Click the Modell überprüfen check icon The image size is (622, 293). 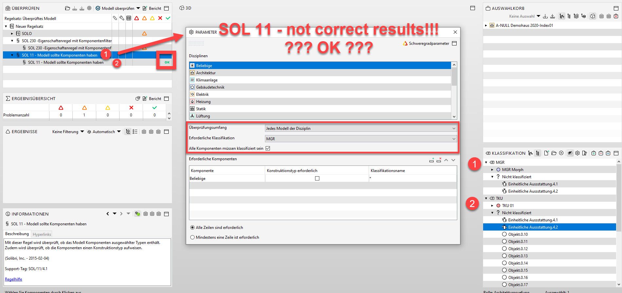click(x=98, y=8)
